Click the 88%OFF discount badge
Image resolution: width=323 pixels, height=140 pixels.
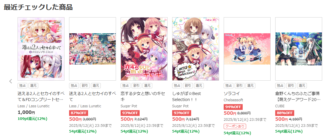point(284,113)
